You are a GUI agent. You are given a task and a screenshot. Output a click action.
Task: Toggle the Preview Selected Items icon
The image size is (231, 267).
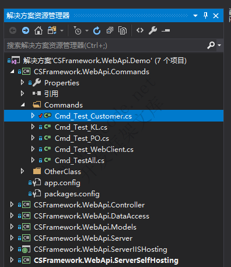tap(166, 30)
